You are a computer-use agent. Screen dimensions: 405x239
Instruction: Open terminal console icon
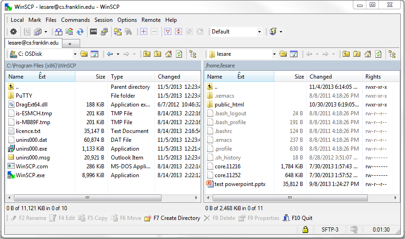coord(94,32)
